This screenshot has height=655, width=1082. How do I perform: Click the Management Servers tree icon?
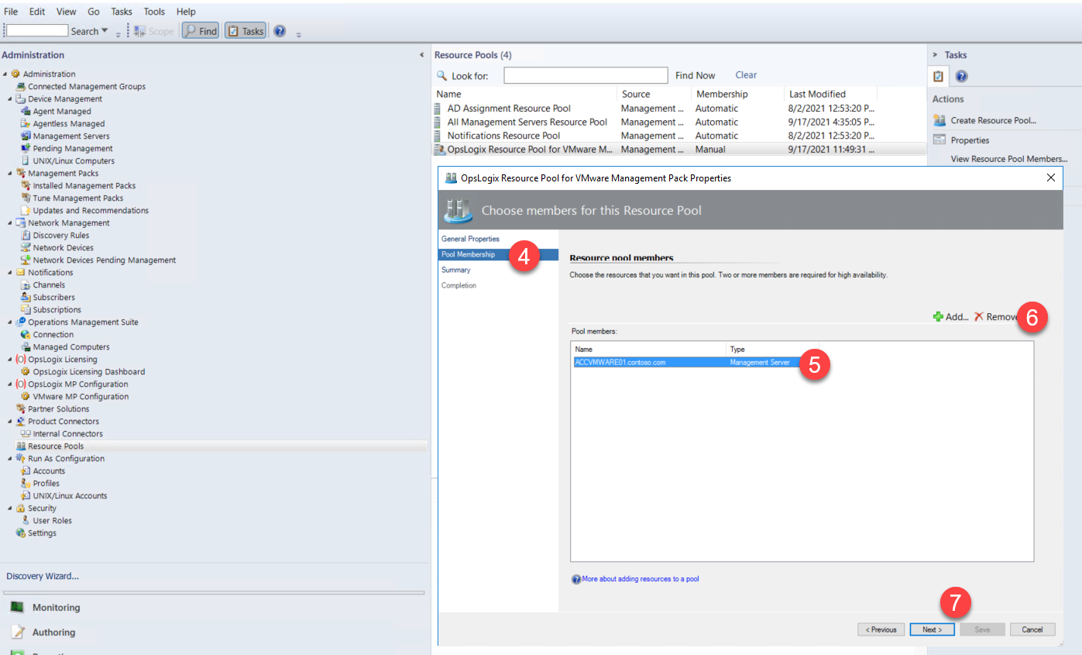[26, 136]
